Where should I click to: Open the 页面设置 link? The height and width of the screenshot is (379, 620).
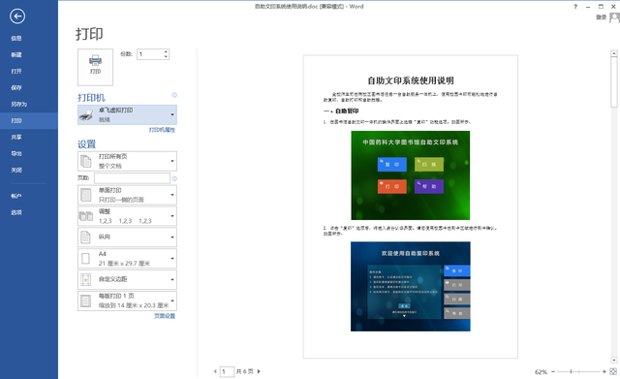coord(165,316)
